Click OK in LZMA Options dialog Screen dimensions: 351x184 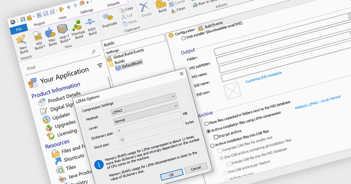[x=171, y=174]
